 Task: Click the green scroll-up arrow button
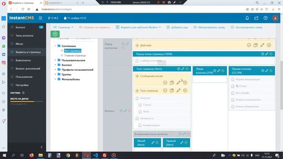[x=55, y=34]
